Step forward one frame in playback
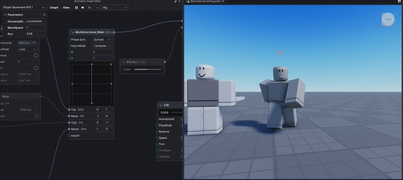The width and height of the screenshot is (403, 180). 83,7
